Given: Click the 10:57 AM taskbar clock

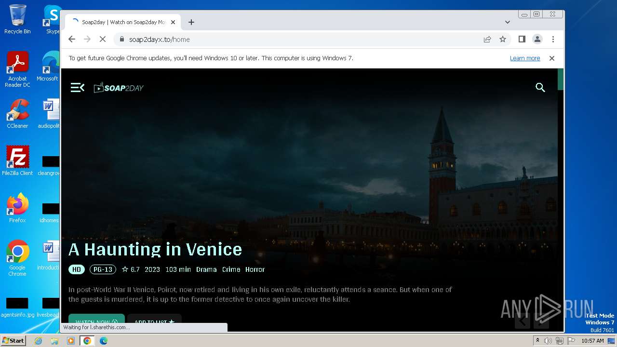Looking at the screenshot, I should 592,341.
